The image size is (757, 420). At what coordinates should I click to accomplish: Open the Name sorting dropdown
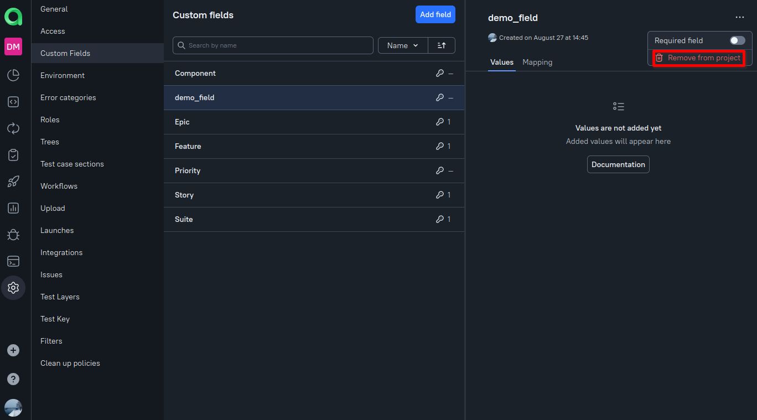(x=403, y=45)
